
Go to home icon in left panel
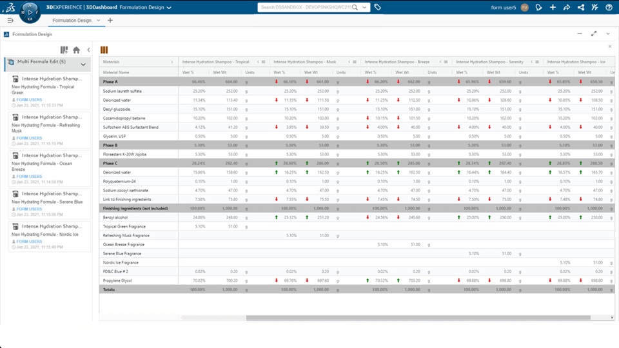(76, 50)
